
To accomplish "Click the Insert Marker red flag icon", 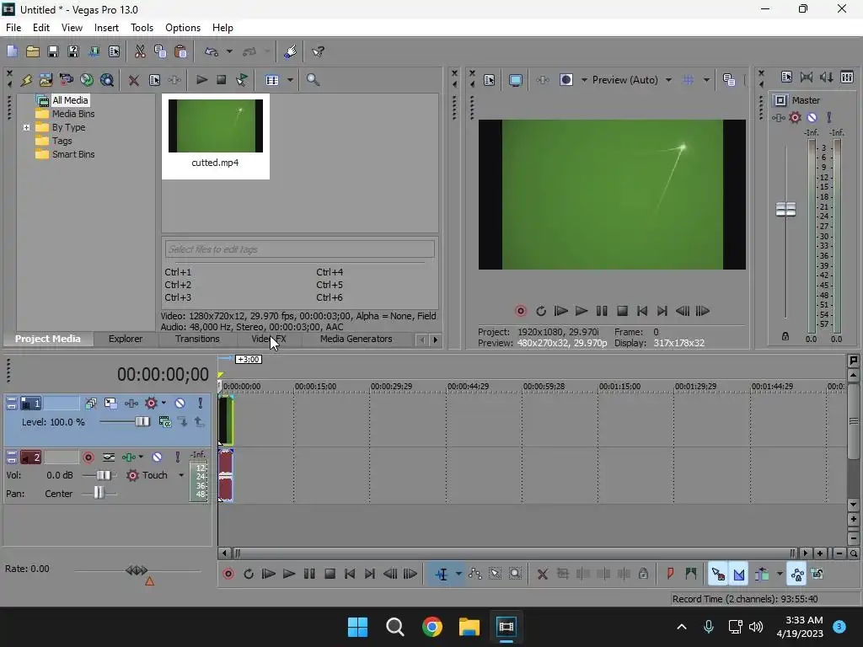I will [670, 574].
